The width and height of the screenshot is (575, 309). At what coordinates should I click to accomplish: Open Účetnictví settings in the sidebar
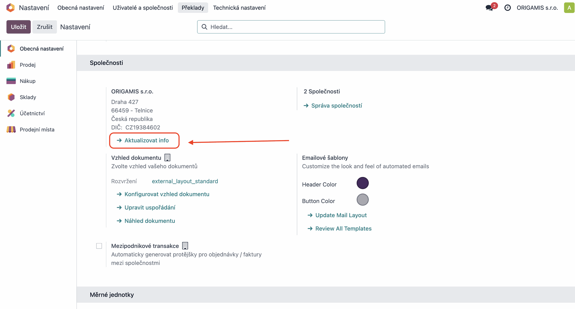[38, 113]
